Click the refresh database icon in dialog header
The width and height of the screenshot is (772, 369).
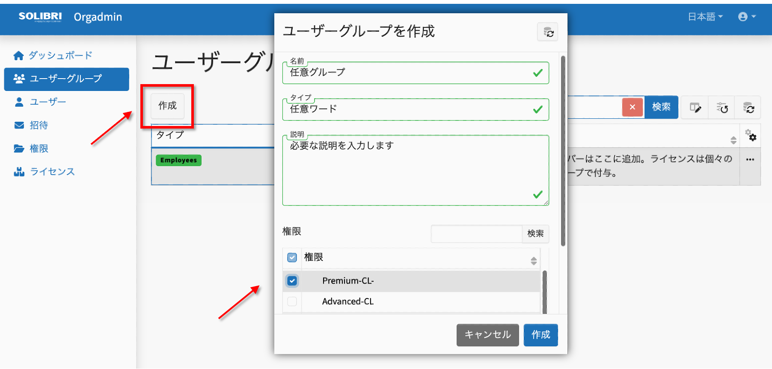[x=548, y=32]
